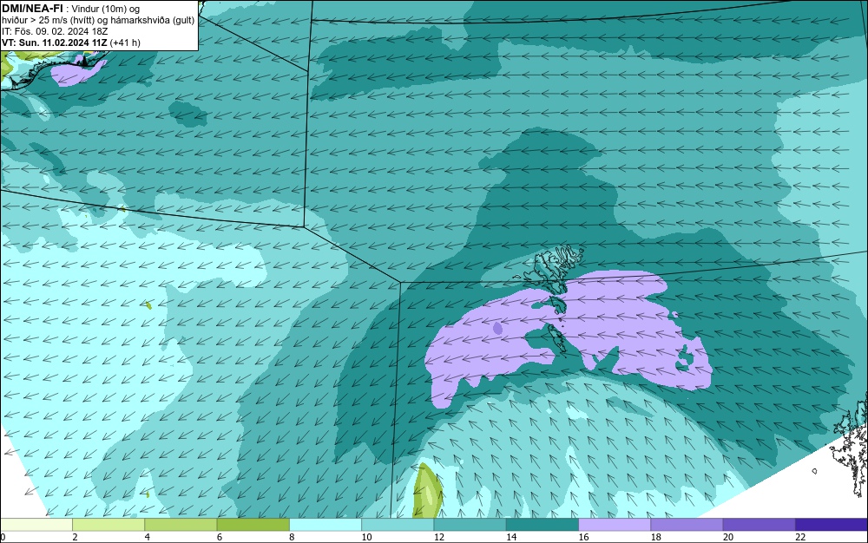Click the 14–16 m/s dark teal legend swatch
868x543 pixels.
(542, 525)
